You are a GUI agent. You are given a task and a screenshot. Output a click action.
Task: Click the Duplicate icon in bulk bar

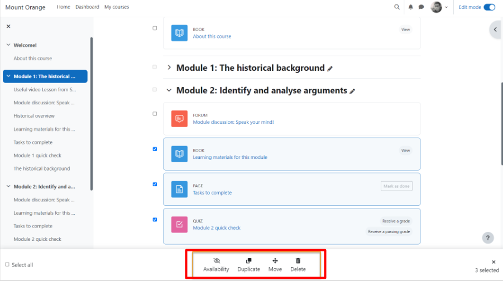[248, 261]
